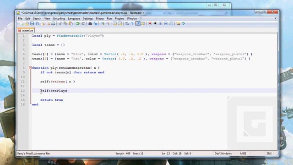Open the Language menu
Image resolution: width=293 pixels, height=165 pixels.
(74, 18)
